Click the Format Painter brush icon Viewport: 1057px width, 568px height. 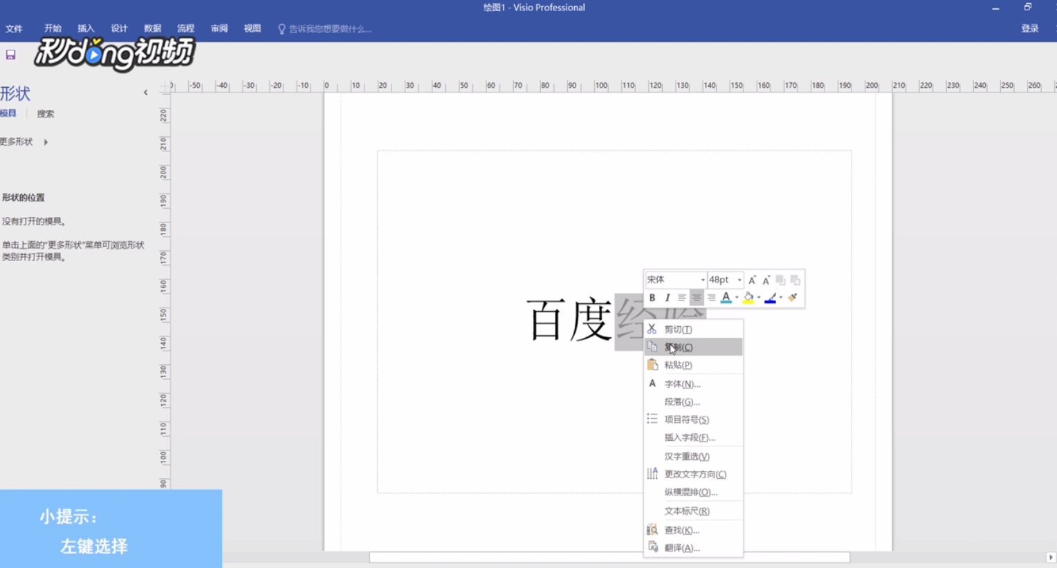(x=793, y=298)
